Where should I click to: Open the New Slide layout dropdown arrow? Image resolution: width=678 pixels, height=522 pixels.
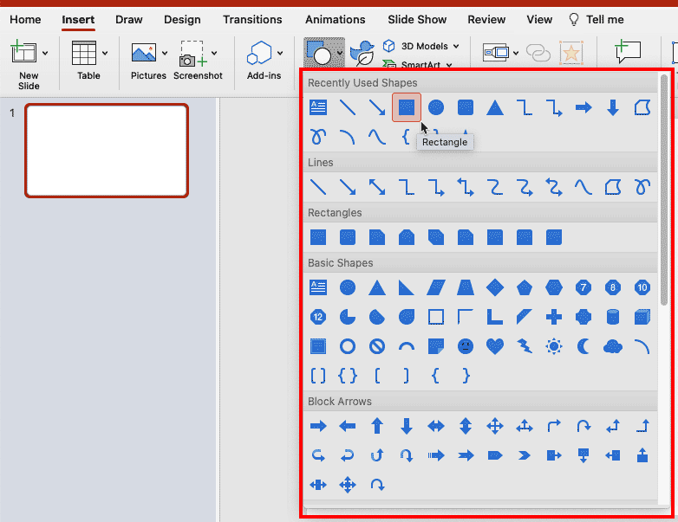coord(45,53)
